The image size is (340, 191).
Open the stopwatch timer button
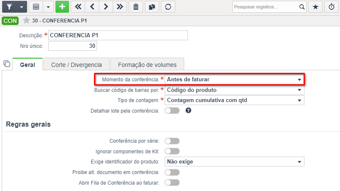[332, 7]
